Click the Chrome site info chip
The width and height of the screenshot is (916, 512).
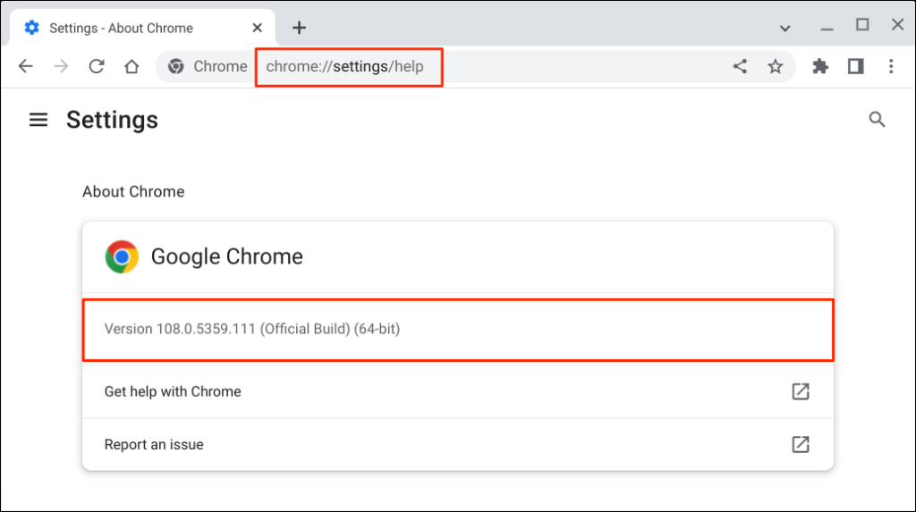coord(208,66)
